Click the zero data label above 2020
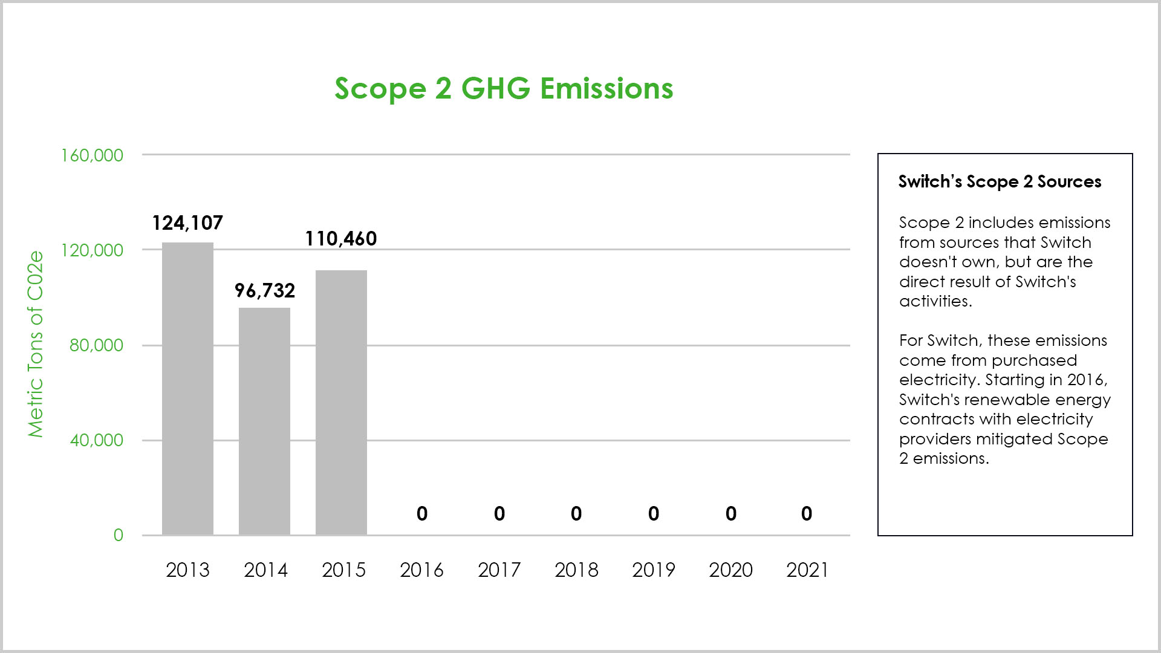The width and height of the screenshot is (1161, 653). coord(731,514)
